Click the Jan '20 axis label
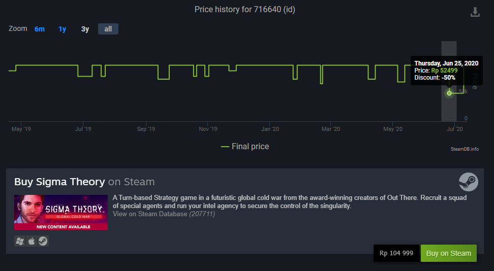 pyautogui.click(x=270, y=129)
